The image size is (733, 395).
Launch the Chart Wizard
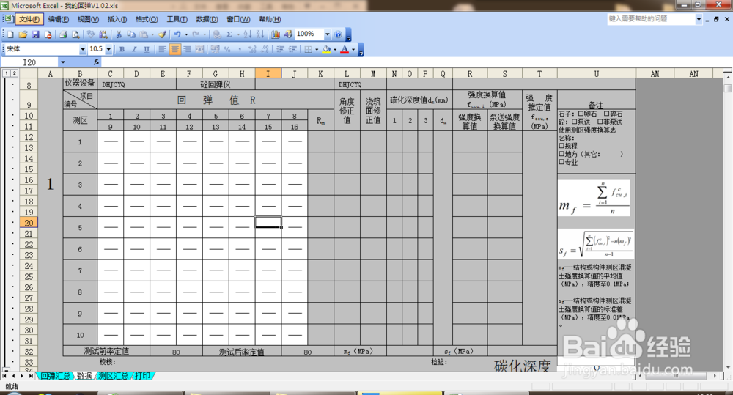[x=276, y=34]
